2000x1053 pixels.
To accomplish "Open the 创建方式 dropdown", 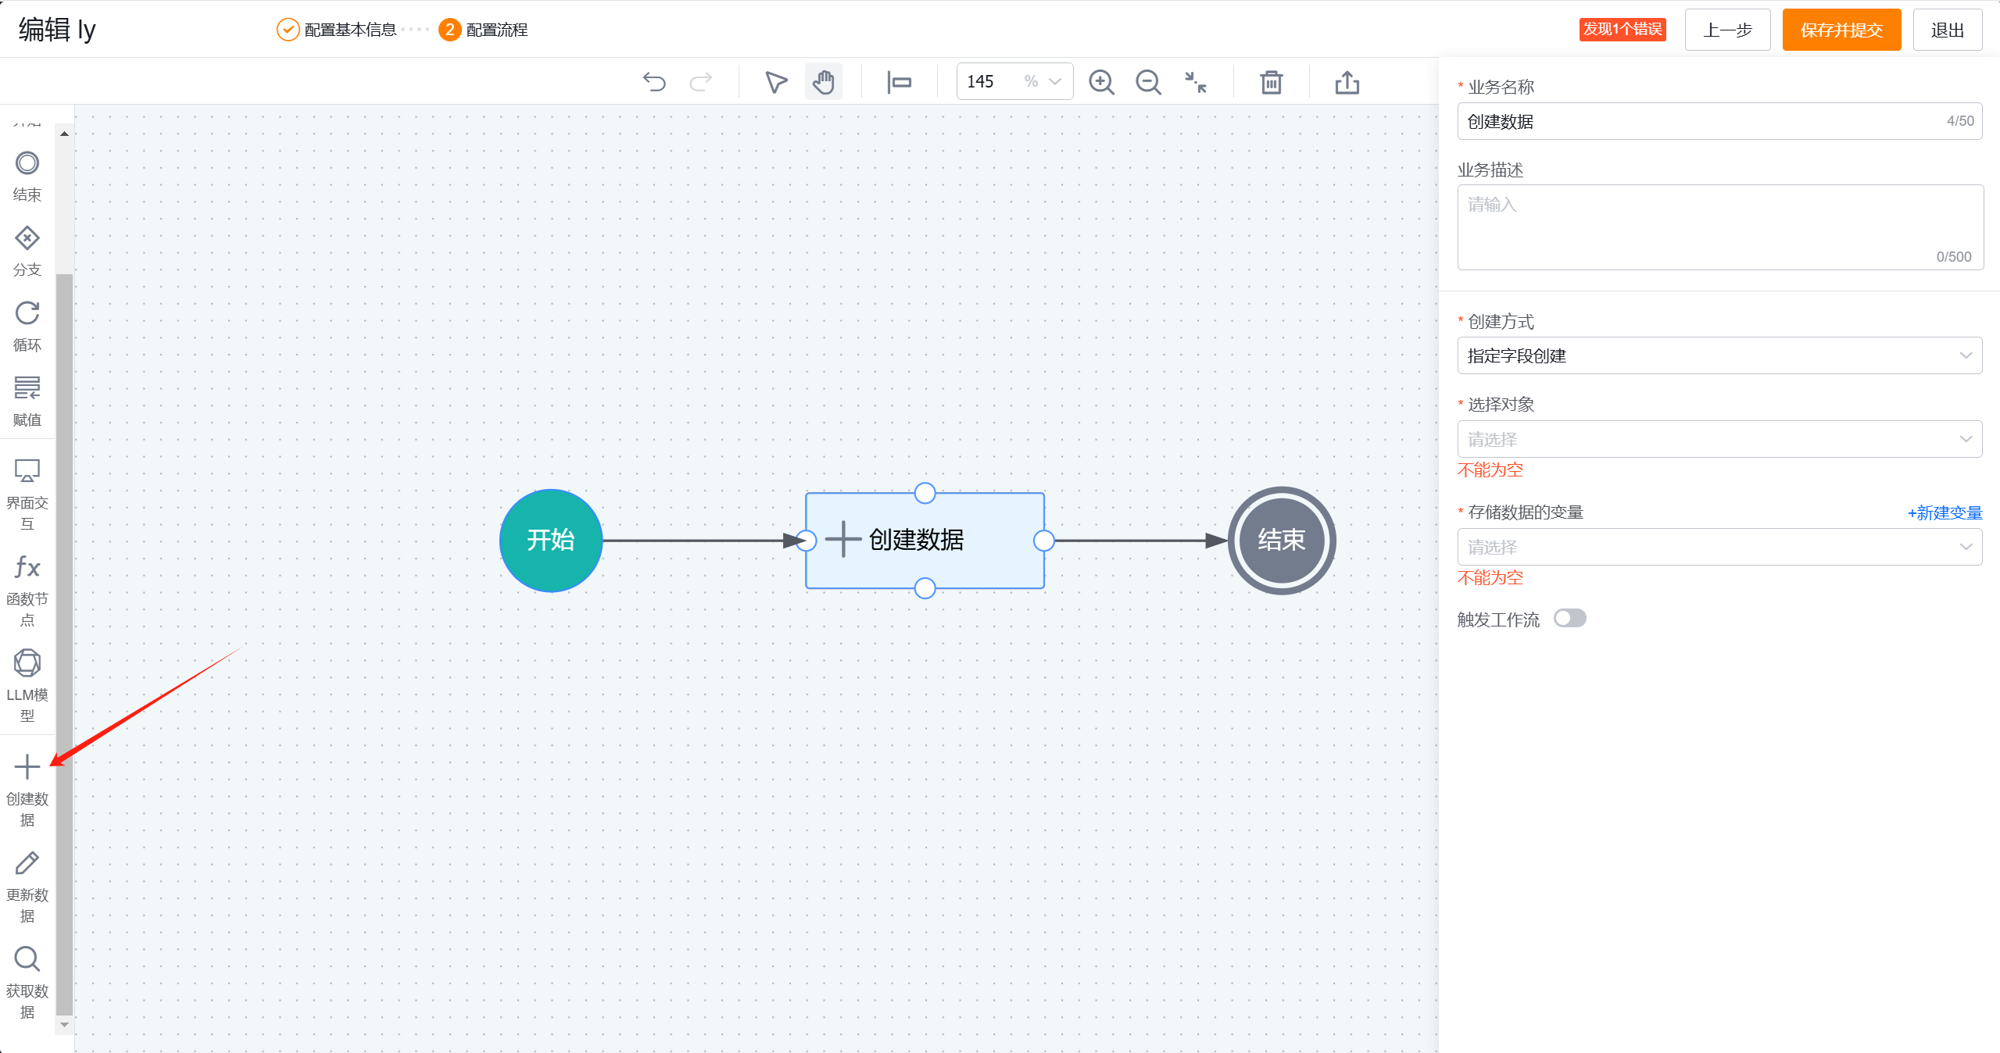I will click(1719, 355).
